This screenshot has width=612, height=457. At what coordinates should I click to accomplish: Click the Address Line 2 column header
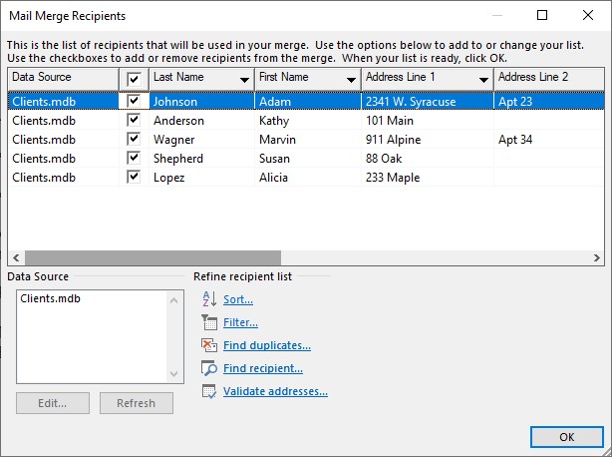tap(549, 79)
